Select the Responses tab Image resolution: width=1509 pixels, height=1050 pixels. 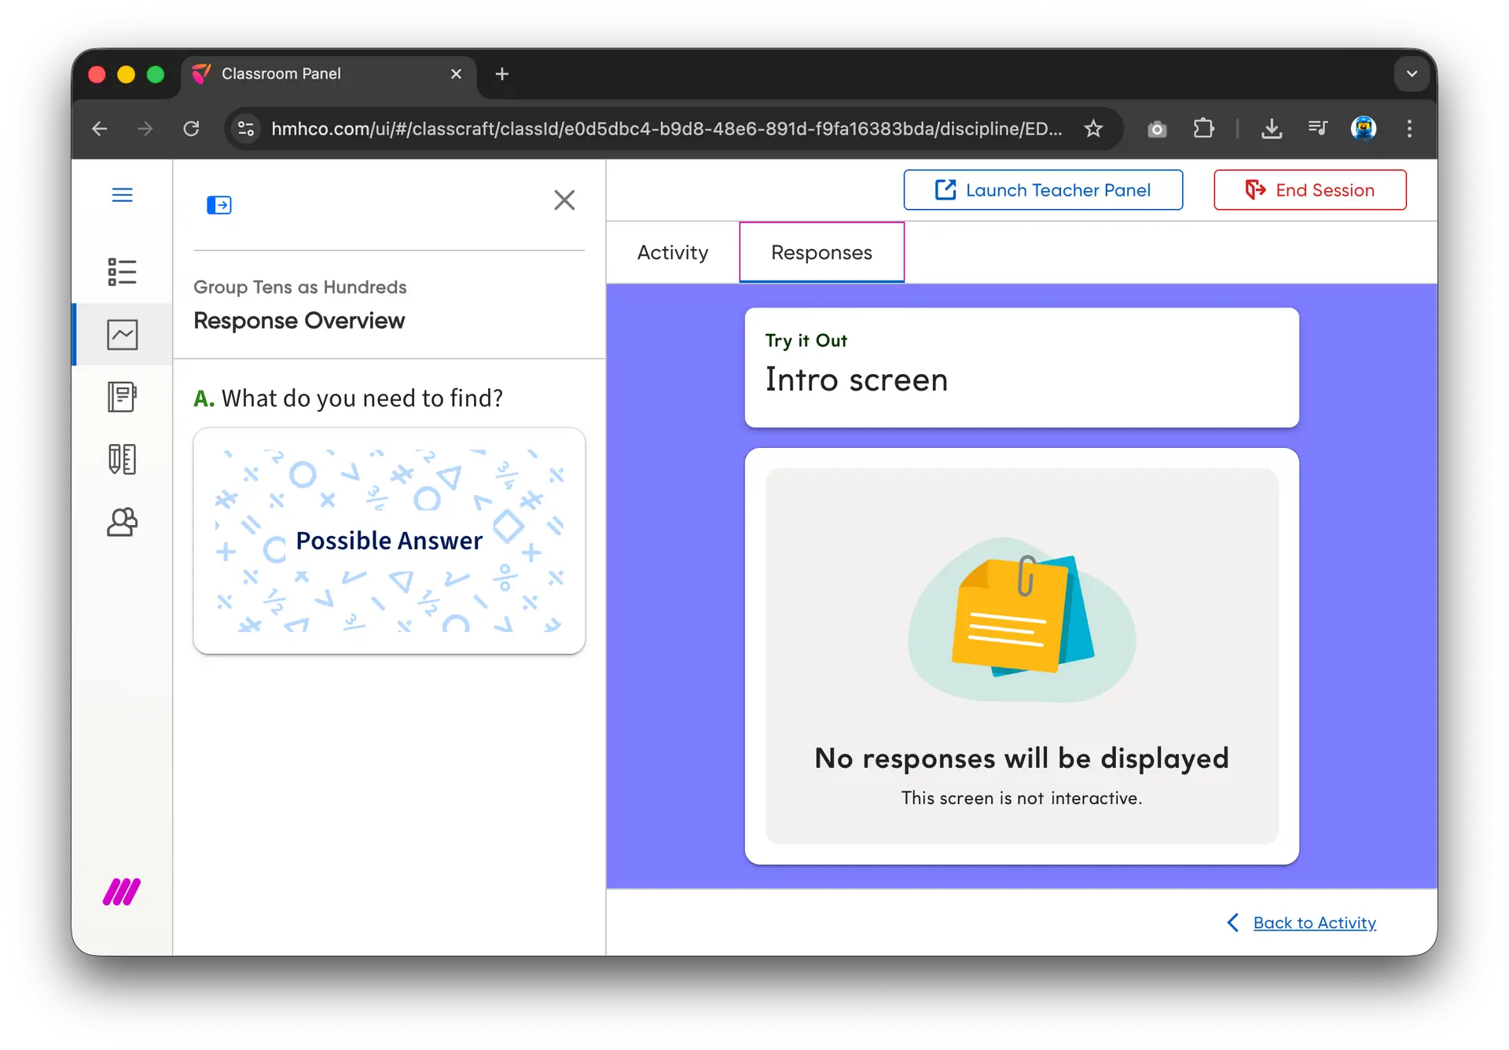click(x=821, y=252)
